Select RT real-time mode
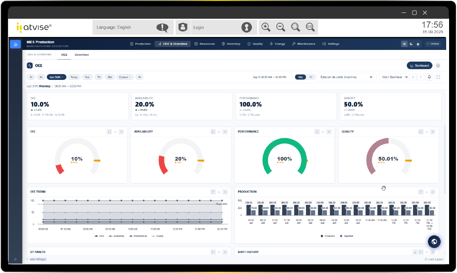This screenshot has width=457, height=273. tap(310, 77)
